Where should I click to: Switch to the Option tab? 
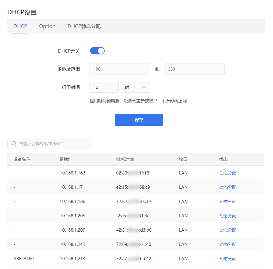47,26
